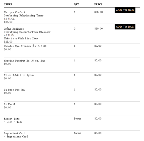Select the Bi-Facil item row
This screenshot has height=141, width=144.
pos(72,109)
